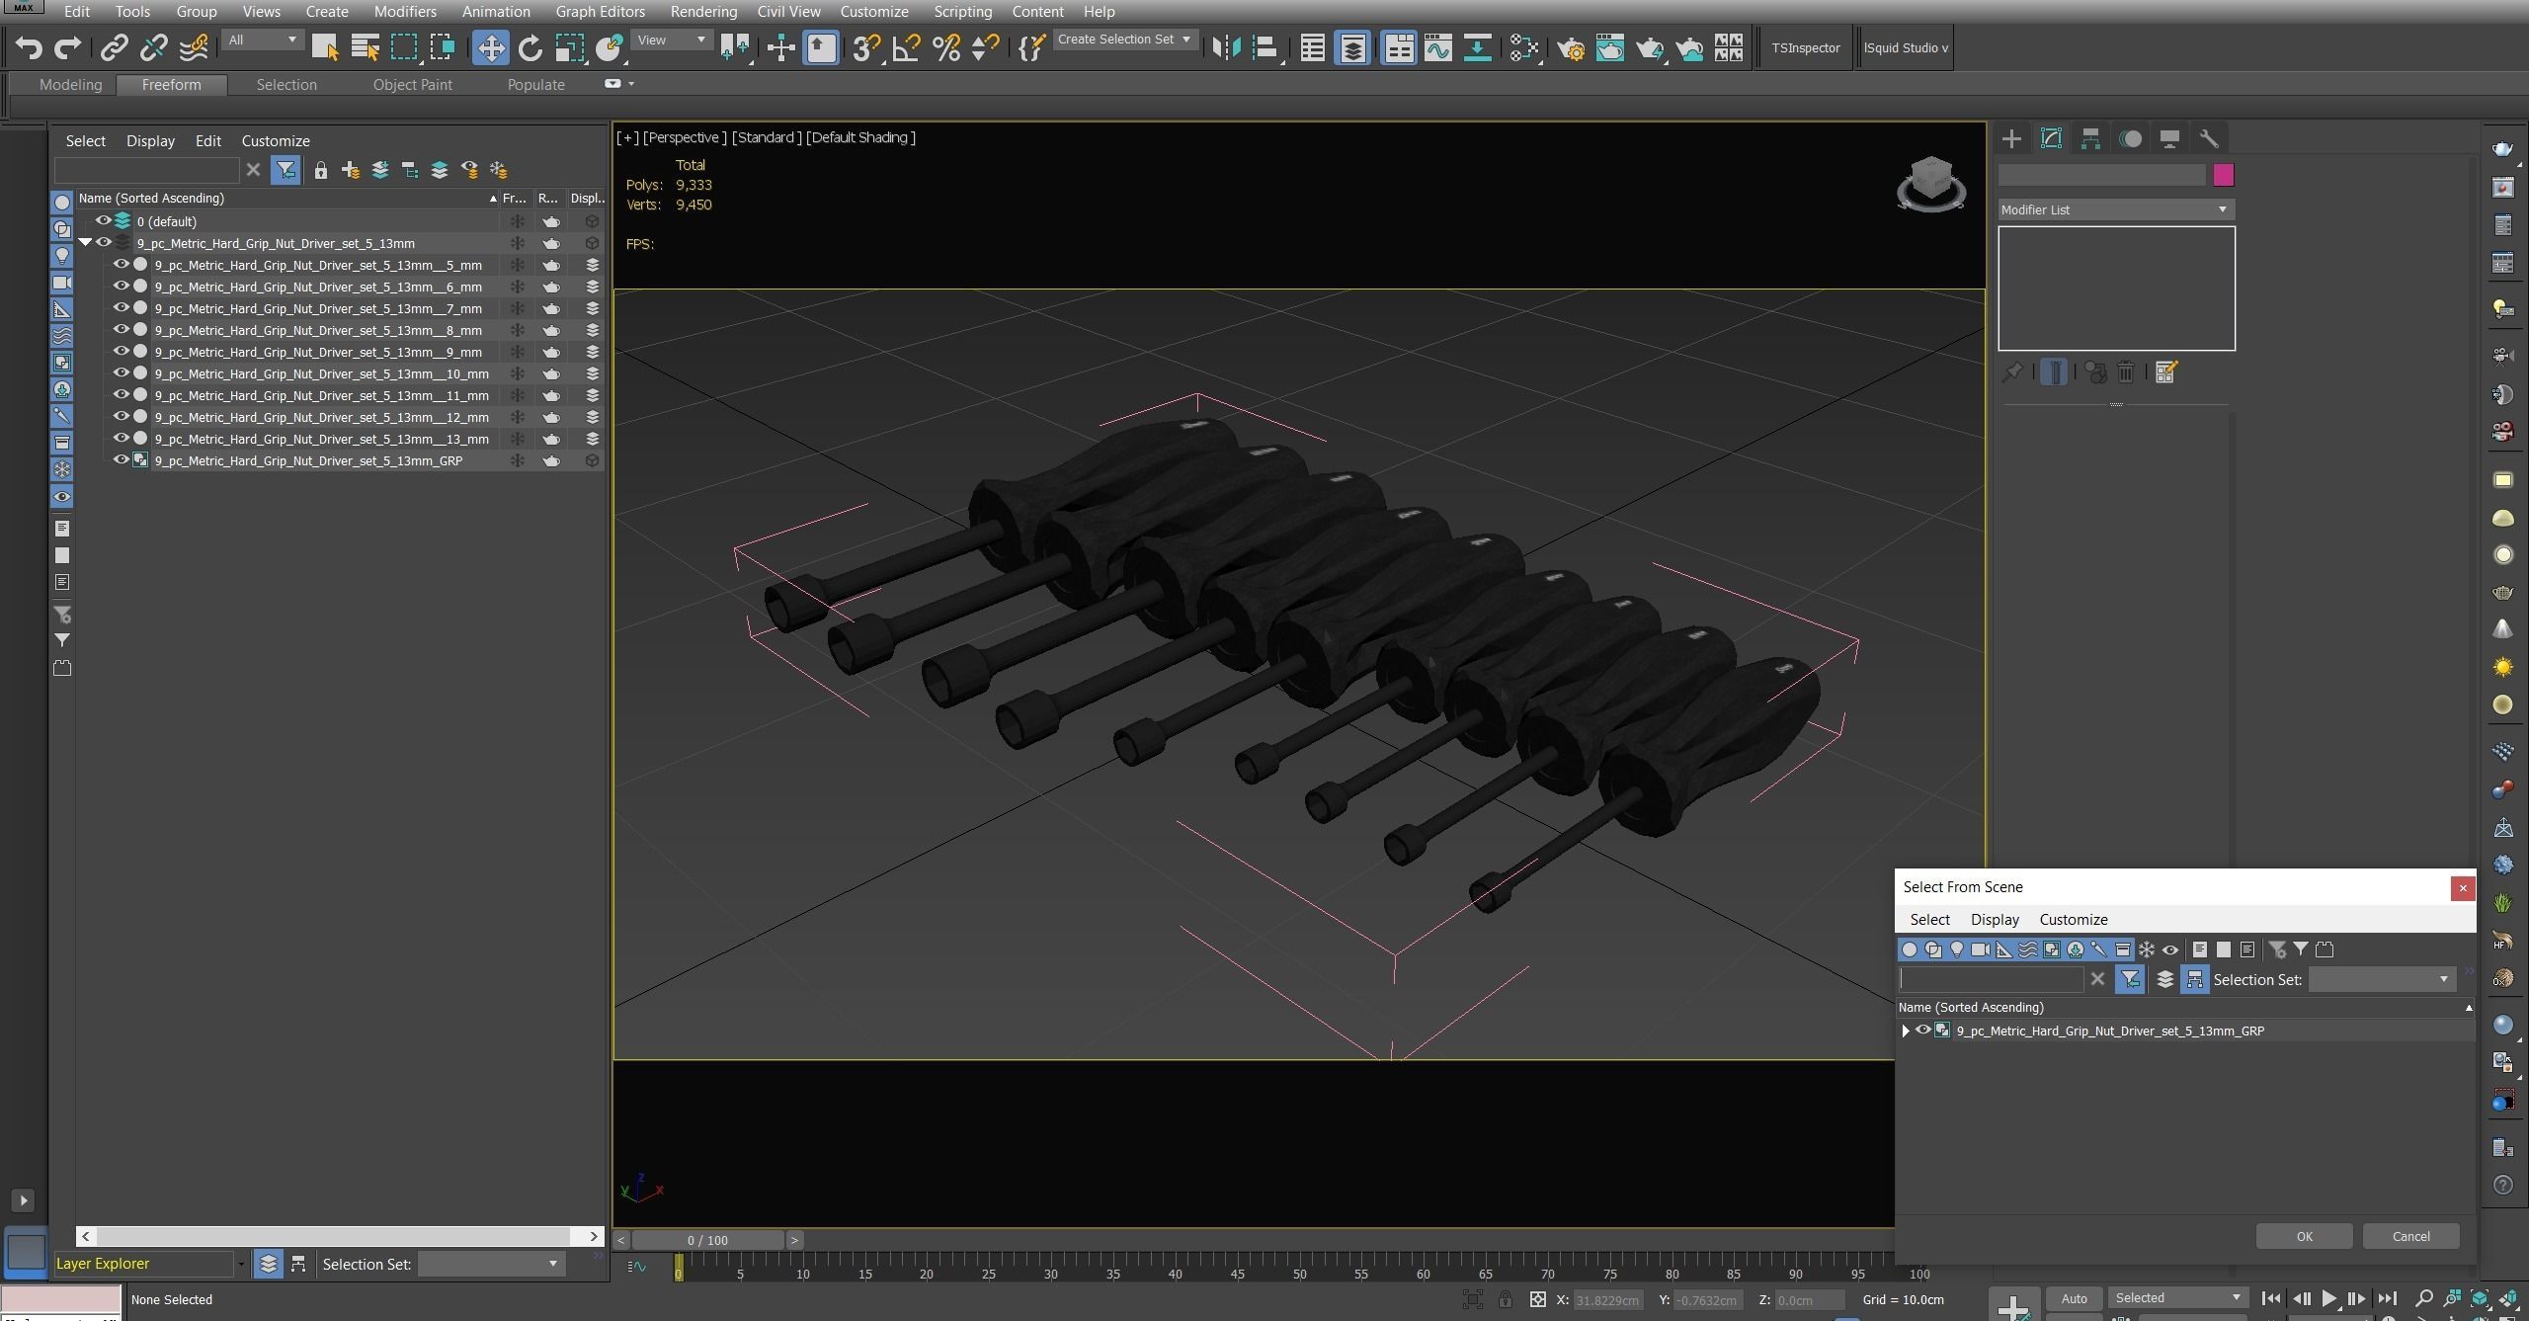
Task: Hide the 5_mm nut driver object
Action: point(122,265)
